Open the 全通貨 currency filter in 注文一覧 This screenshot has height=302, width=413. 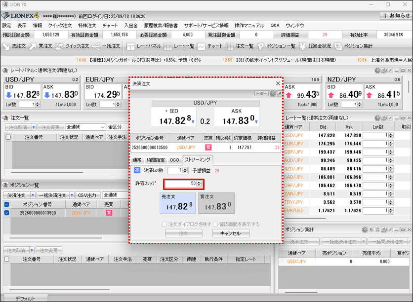pos(85,127)
